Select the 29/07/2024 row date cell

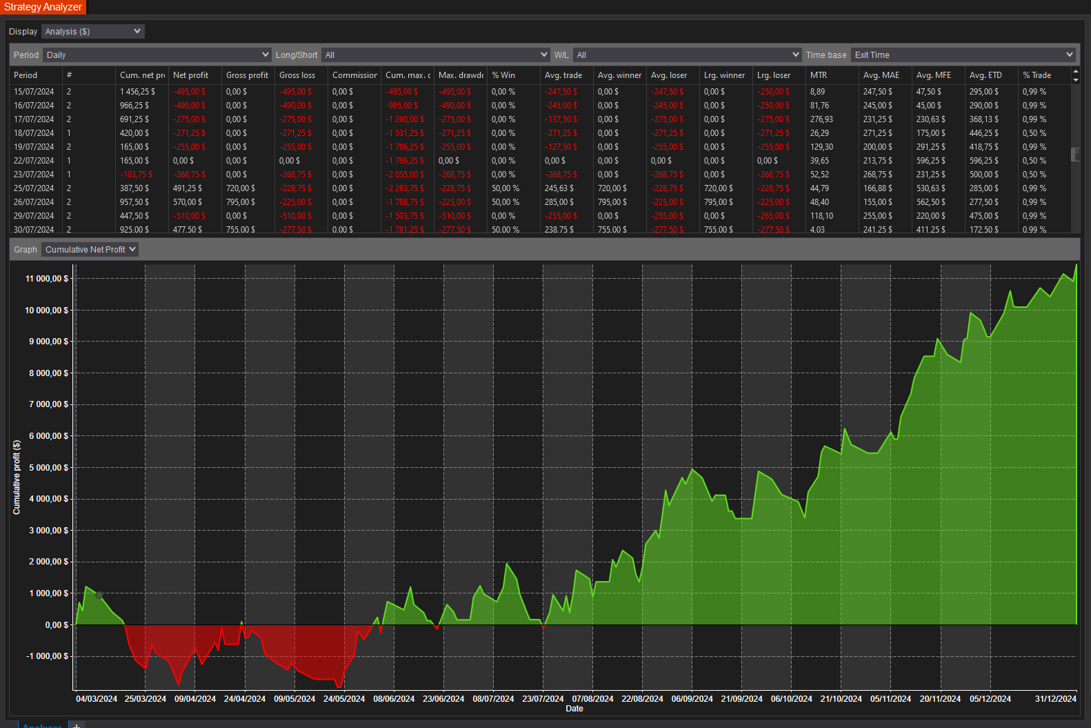coord(34,216)
